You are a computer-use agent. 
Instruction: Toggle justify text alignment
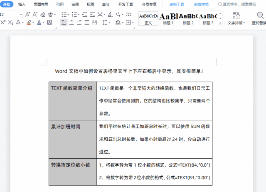pyautogui.click(x=86, y=22)
